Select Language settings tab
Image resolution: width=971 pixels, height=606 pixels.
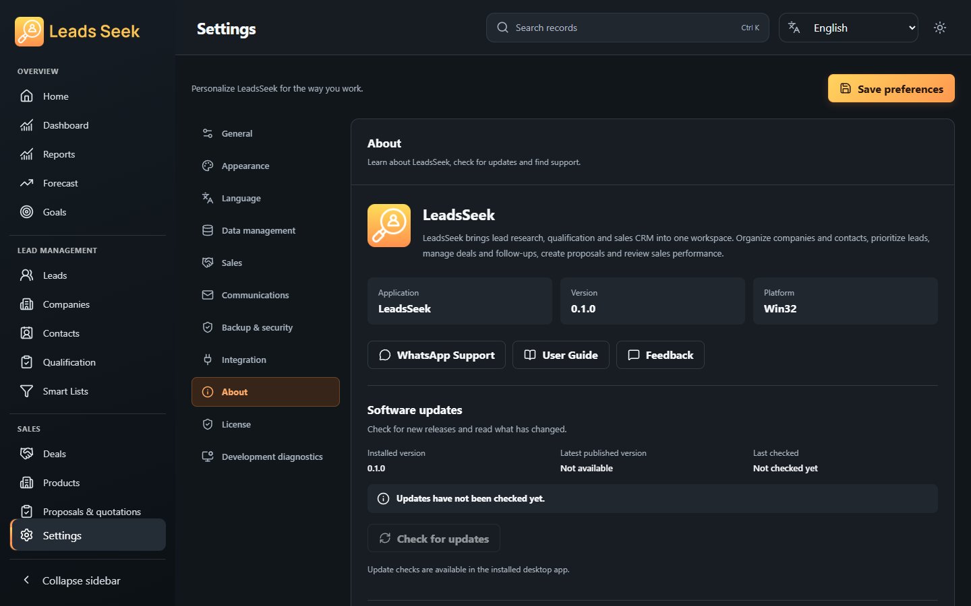pos(265,198)
